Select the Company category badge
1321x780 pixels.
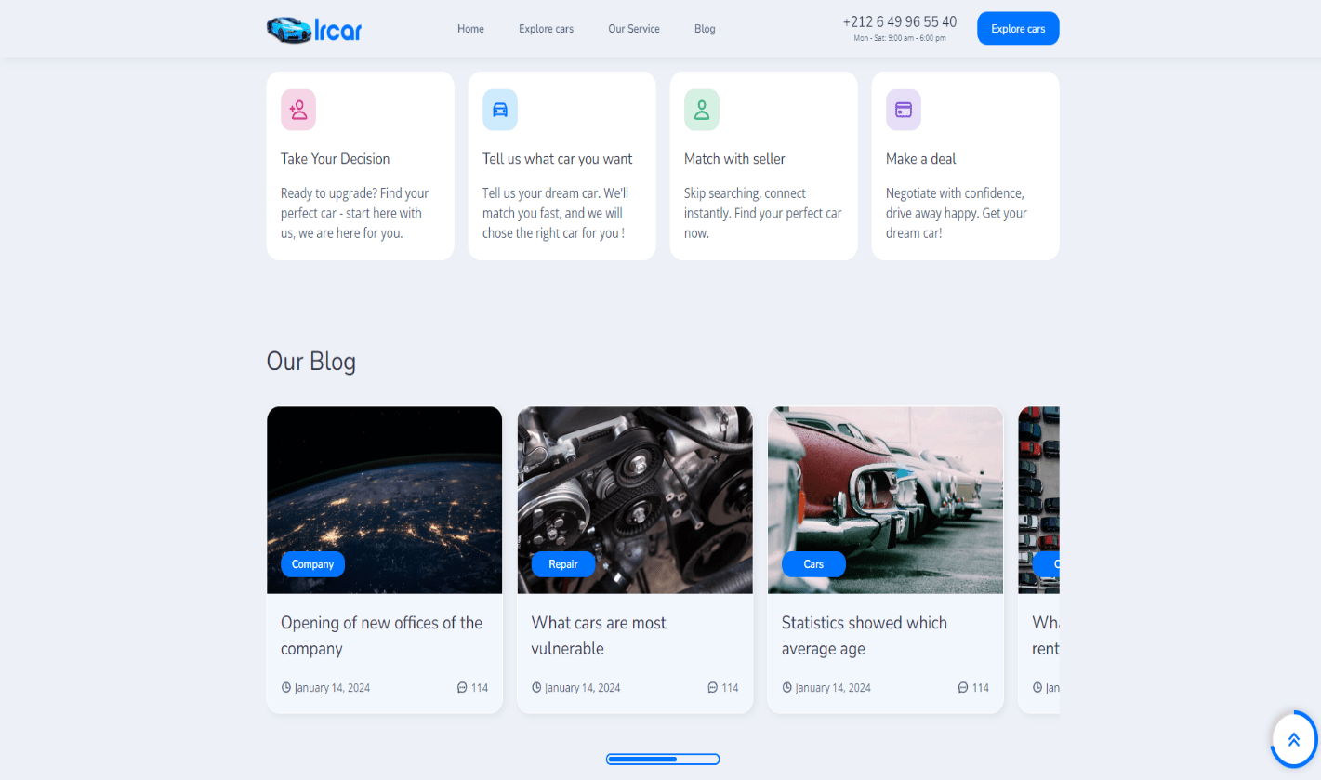[x=312, y=564]
